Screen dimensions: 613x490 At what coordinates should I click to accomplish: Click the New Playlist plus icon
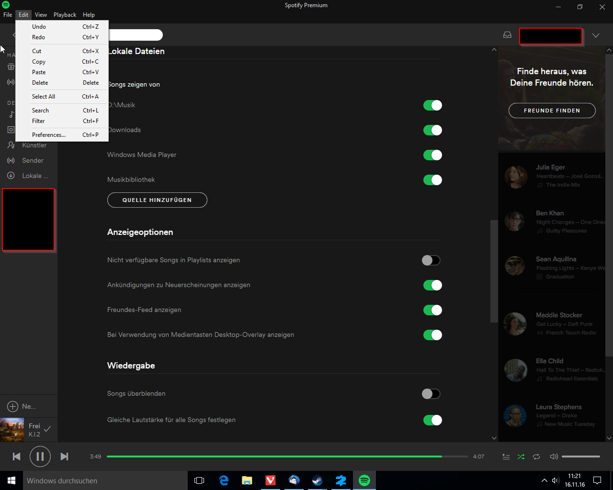12,406
